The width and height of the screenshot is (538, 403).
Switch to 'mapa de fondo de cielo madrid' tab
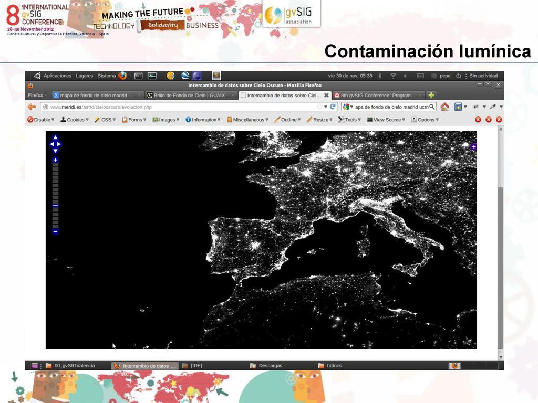97,96
